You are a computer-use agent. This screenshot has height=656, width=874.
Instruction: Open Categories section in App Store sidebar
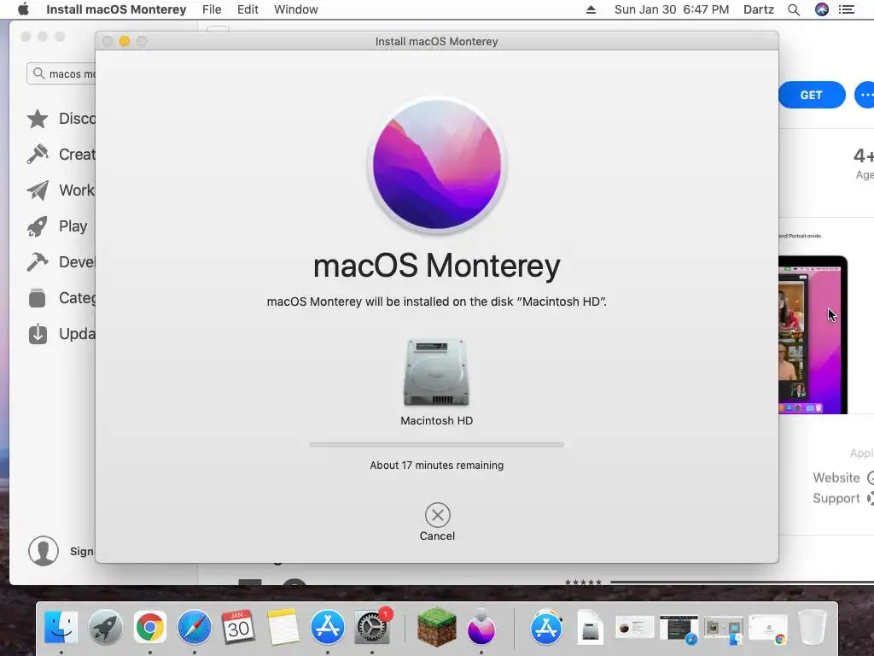click(61, 298)
